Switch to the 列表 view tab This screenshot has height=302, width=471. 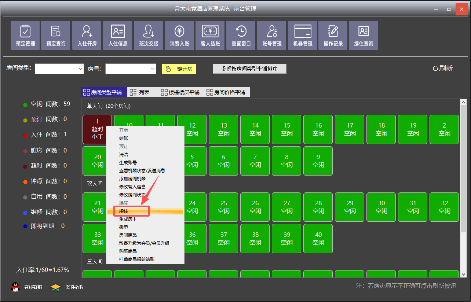140,92
